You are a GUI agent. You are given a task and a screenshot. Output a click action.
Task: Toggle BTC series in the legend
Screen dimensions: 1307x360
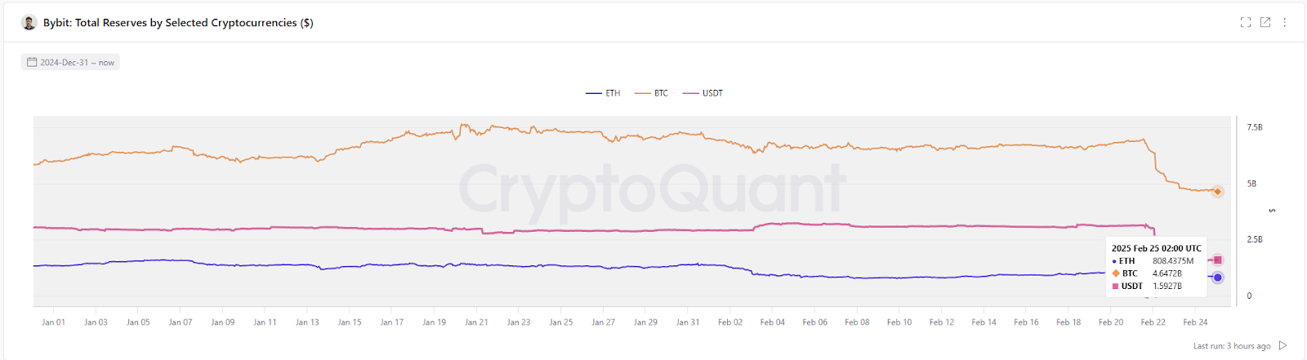(652, 93)
